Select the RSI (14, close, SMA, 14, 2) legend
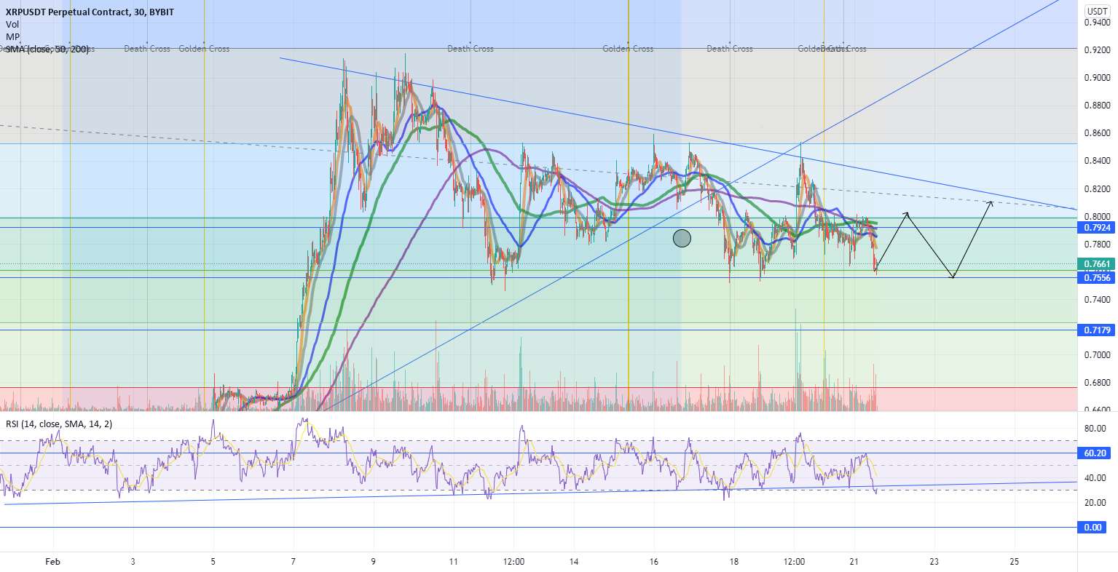Screen dimensions: 1118x572 (60, 424)
